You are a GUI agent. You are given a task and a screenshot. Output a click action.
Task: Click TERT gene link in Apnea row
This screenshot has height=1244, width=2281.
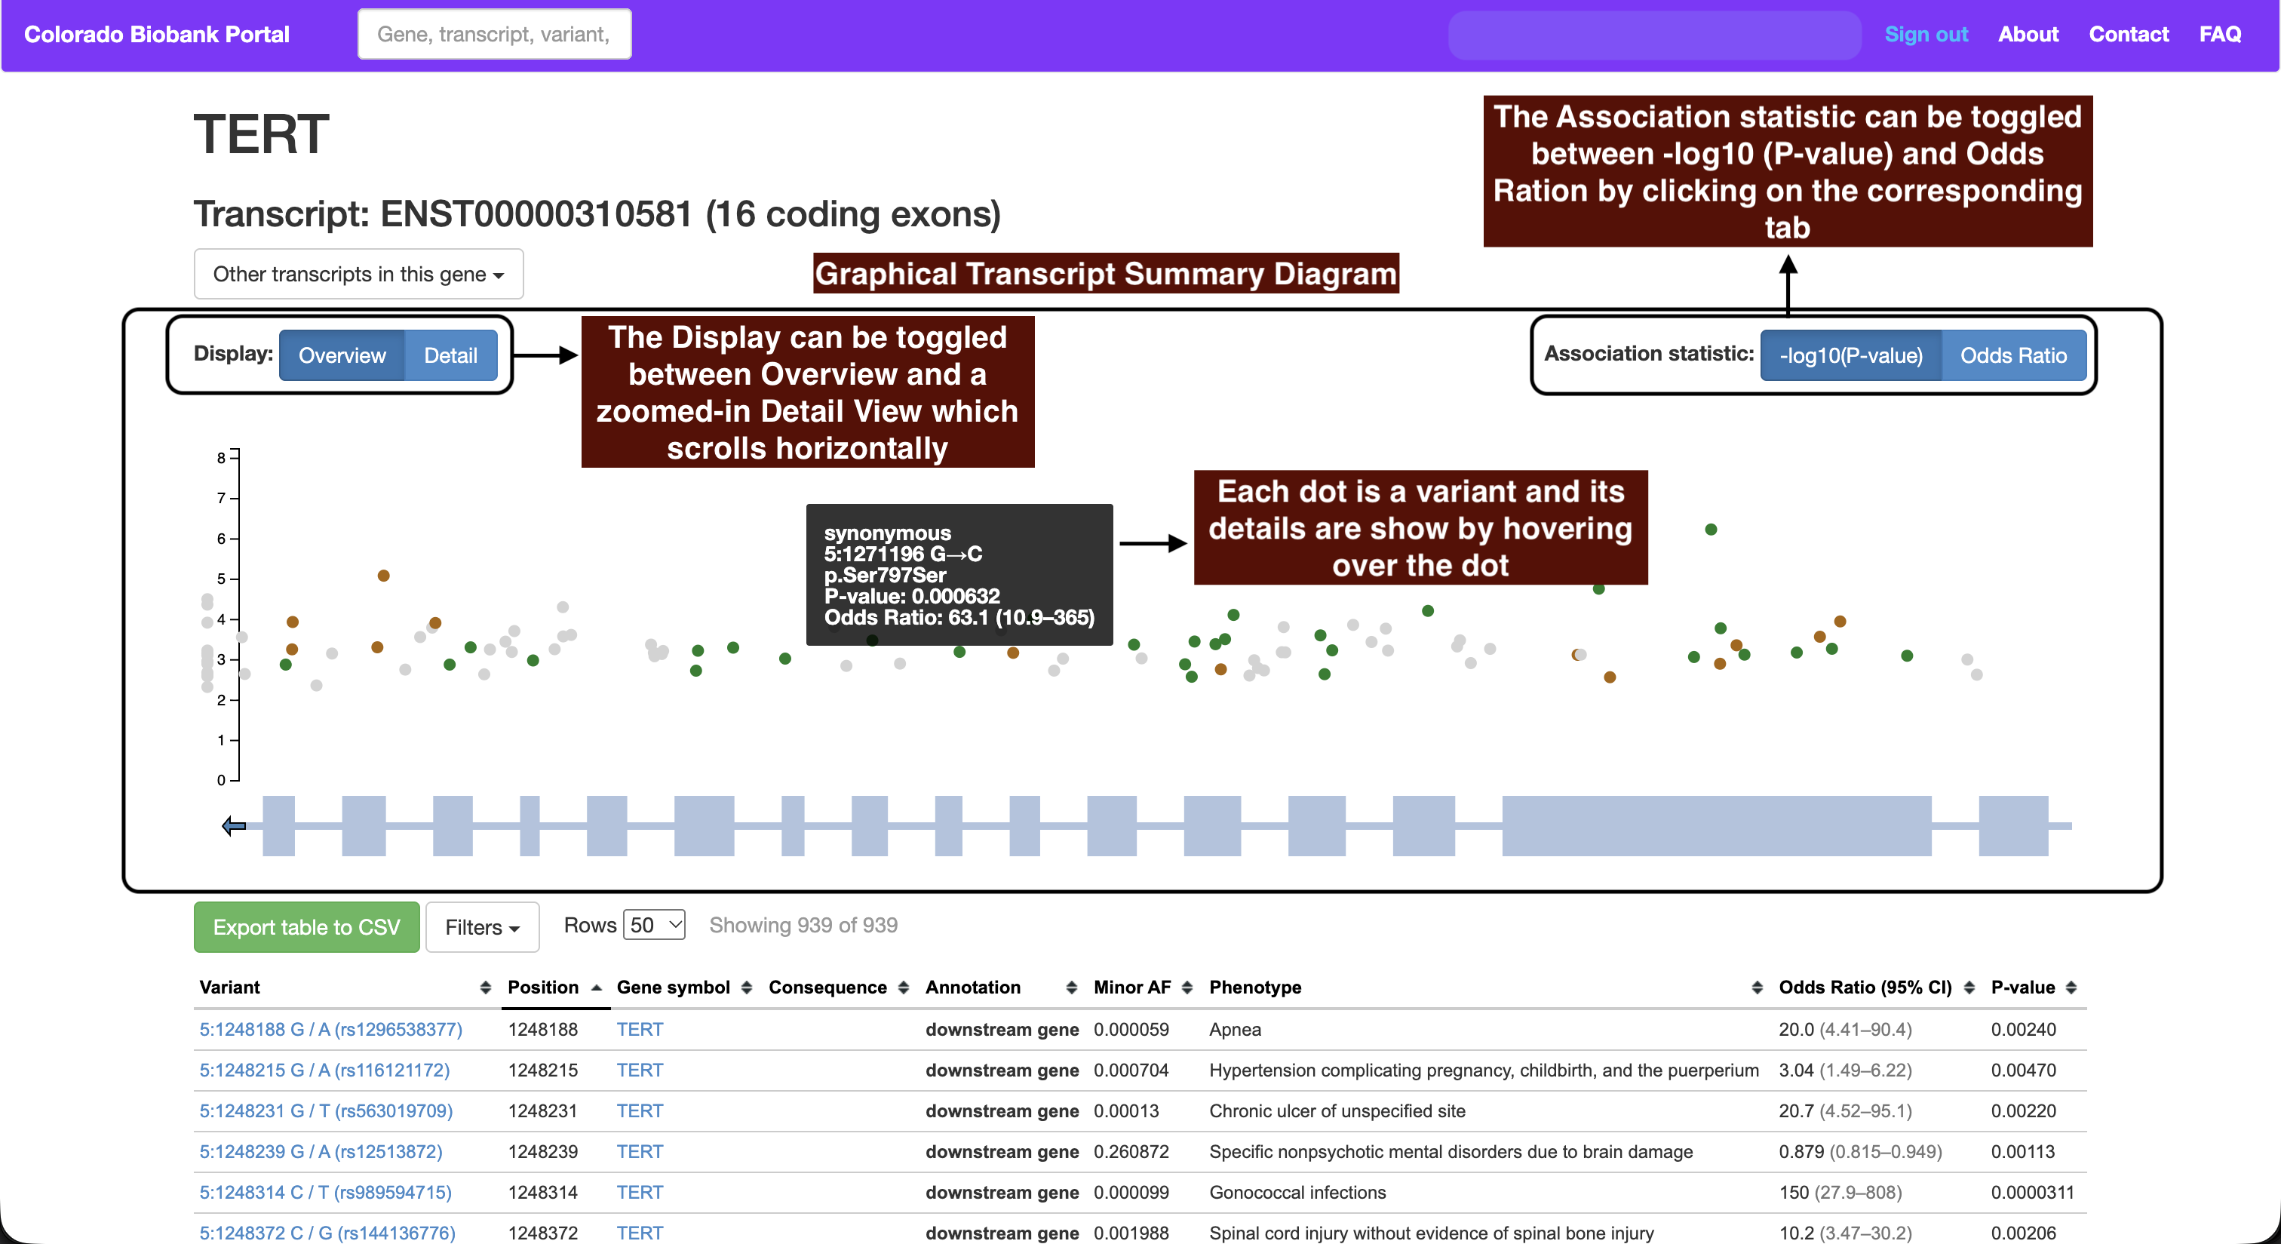pyautogui.click(x=640, y=1030)
